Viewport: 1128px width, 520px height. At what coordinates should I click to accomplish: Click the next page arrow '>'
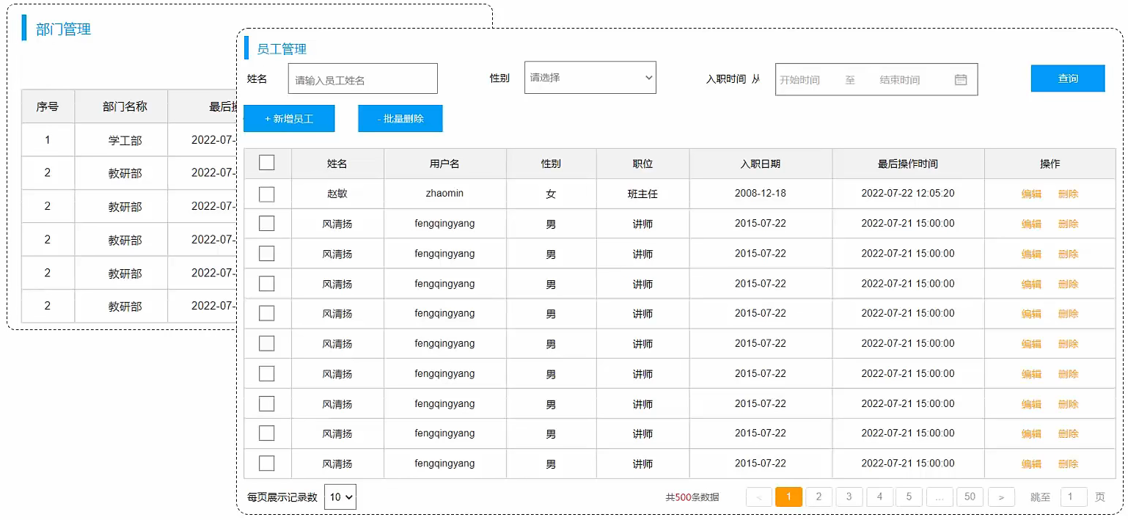1000,497
